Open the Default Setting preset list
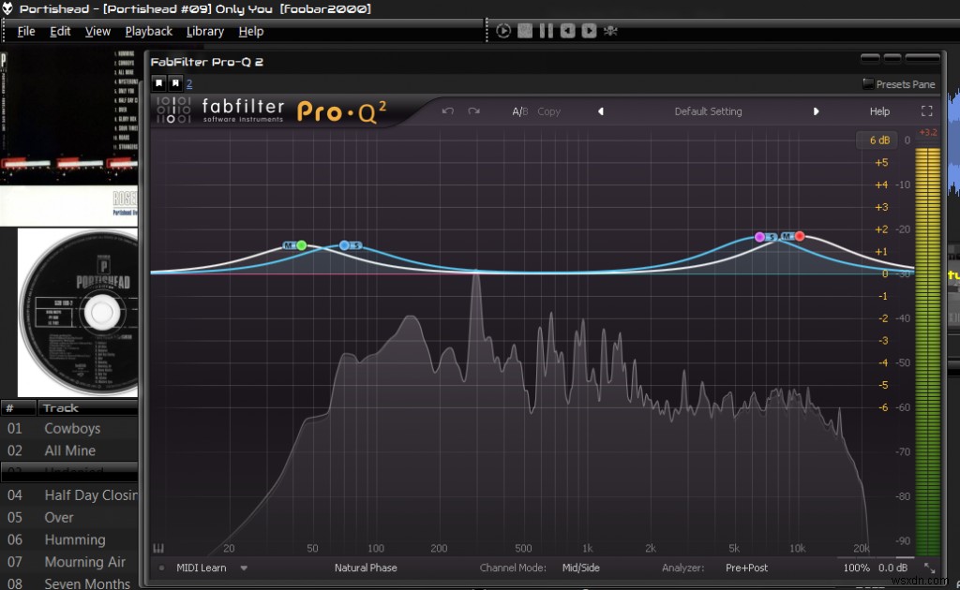Viewport: 960px width, 590px height. tap(708, 111)
